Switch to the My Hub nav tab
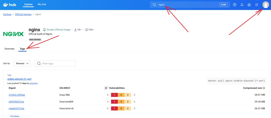The width and height of the screenshot is (271, 118). click(x=42, y=5)
